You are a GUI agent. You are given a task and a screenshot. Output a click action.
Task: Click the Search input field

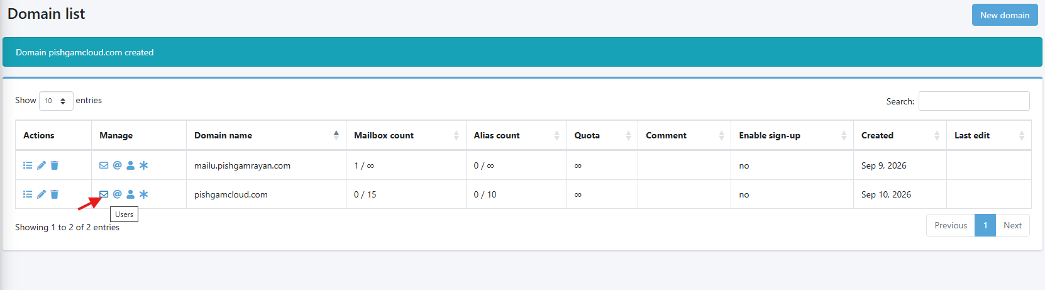974,101
